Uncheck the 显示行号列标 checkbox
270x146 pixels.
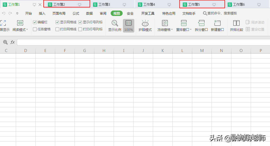click(80, 22)
